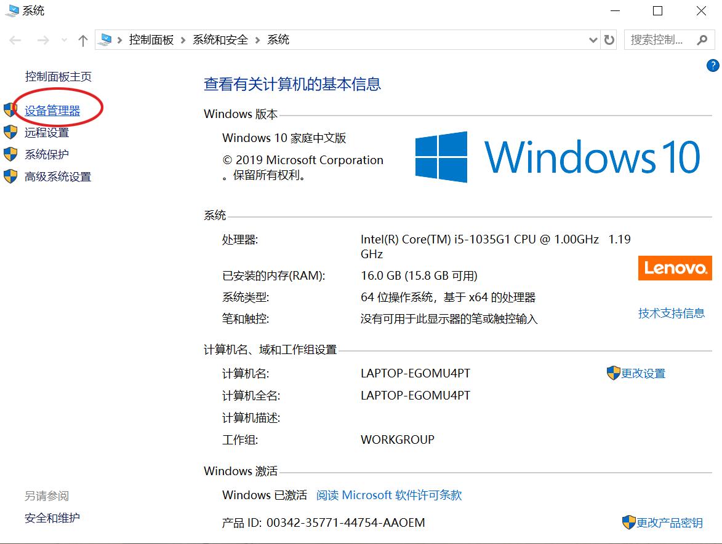Click the Lenovo logo
Screen dimensions: 722x544
point(675,268)
